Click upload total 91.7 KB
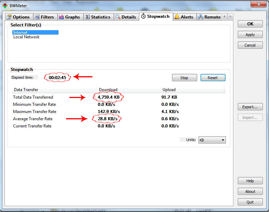The width and height of the screenshot is (269, 212). pos(169,97)
